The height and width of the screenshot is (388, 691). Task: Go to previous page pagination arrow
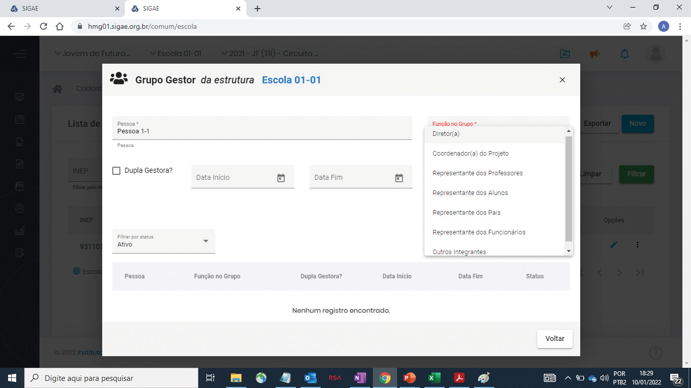[x=599, y=273]
